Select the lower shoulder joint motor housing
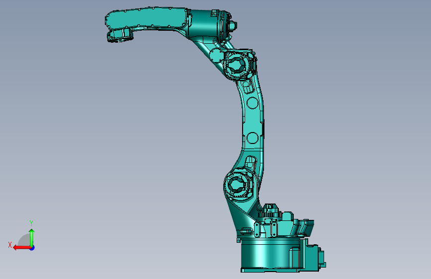Screen dimensions: 431x279 pos(238,184)
